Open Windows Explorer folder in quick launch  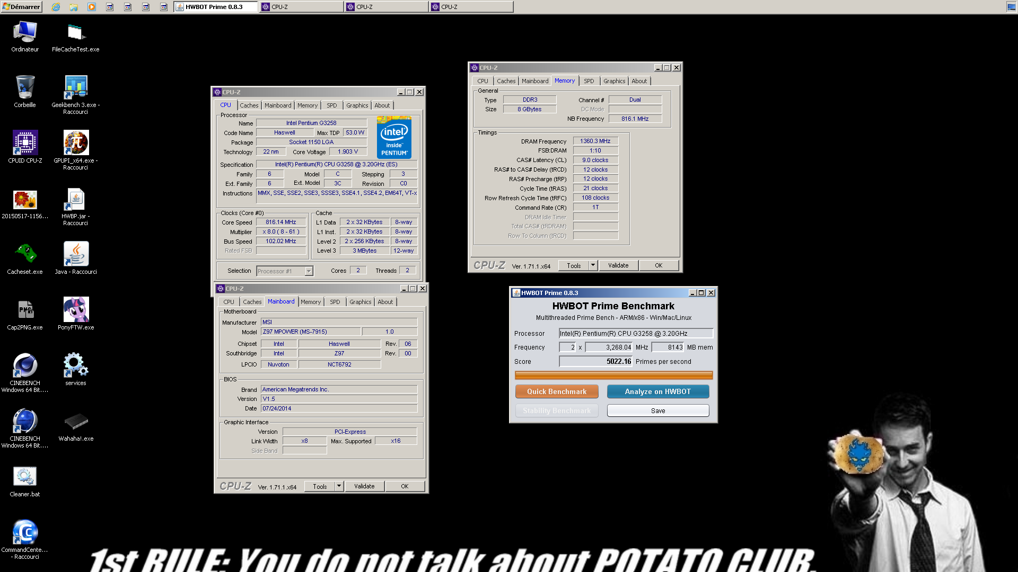click(74, 7)
